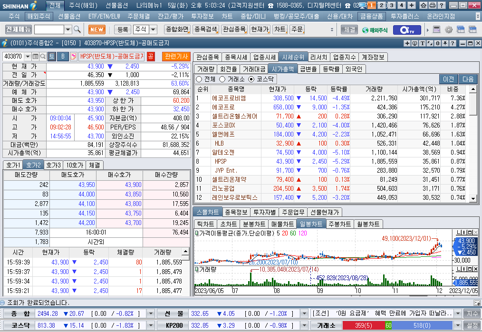Screen dimensions: 482x332
Task: Select 에코프로비엠 in ranking list
Action: pyautogui.click(x=229, y=98)
